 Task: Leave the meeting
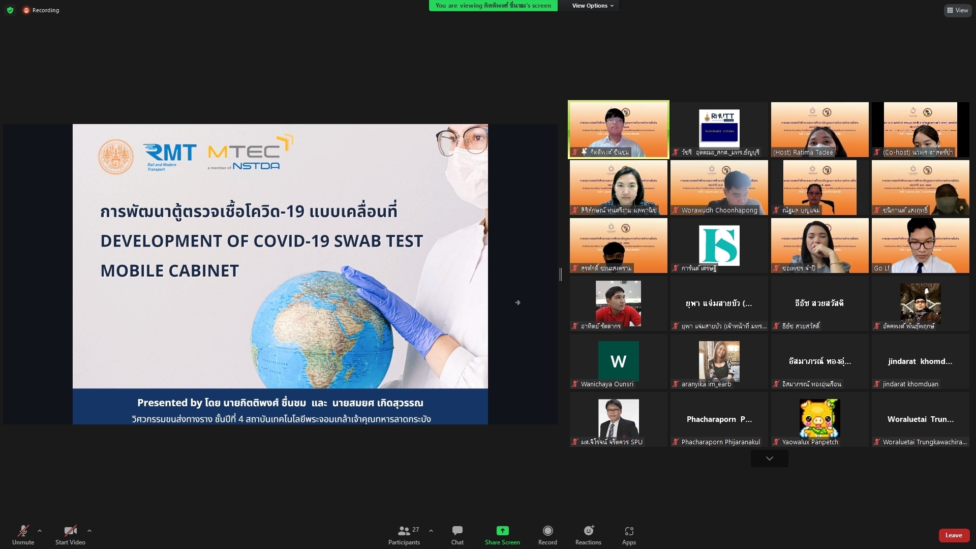click(954, 535)
